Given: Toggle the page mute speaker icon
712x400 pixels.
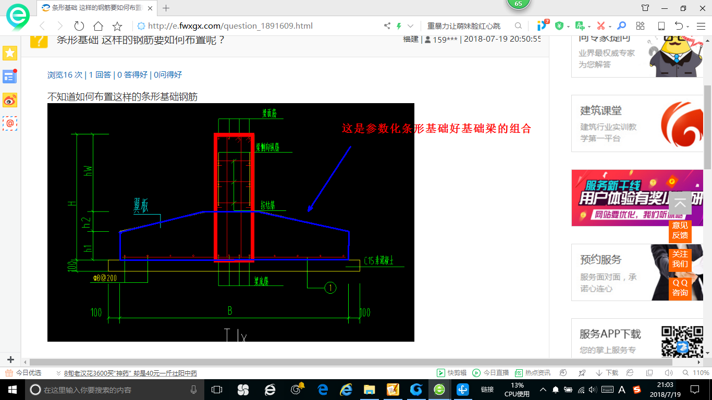Looking at the screenshot, I should 668,373.
